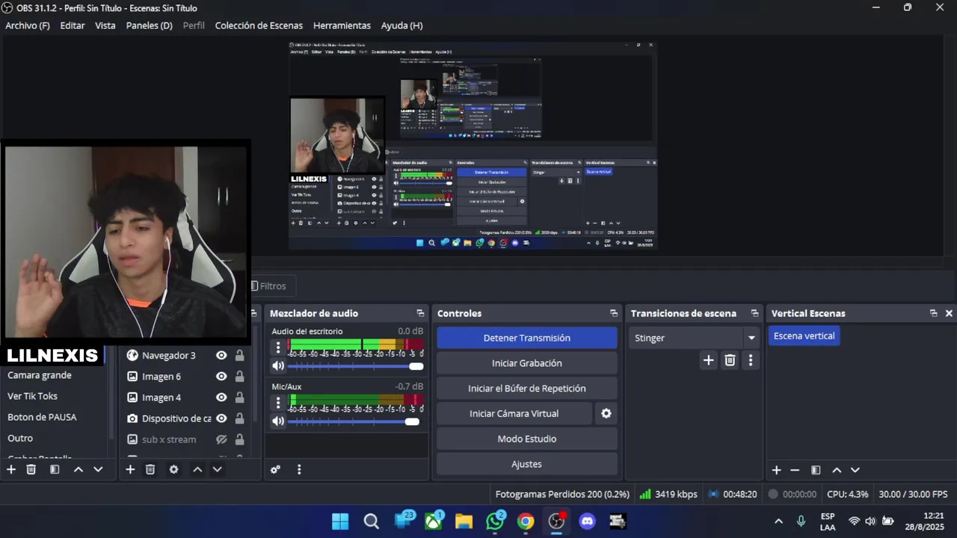The width and height of the screenshot is (957, 538).
Task: Move the selected scene down
Action: (x=98, y=469)
